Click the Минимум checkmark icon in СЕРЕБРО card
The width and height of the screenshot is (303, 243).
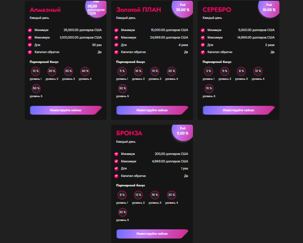203,30
